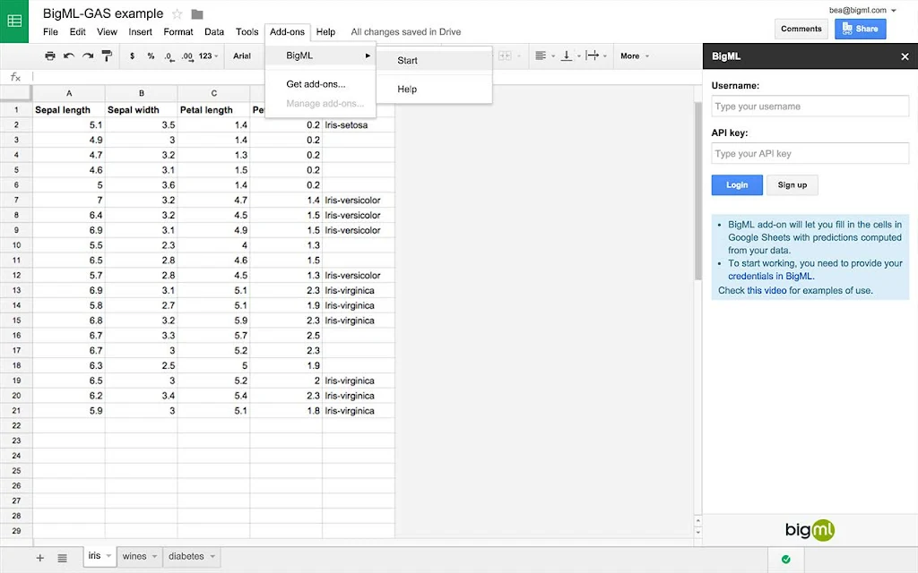Click the Comments button
This screenshot has width=918, height=573.
click(x=801, y=29)
